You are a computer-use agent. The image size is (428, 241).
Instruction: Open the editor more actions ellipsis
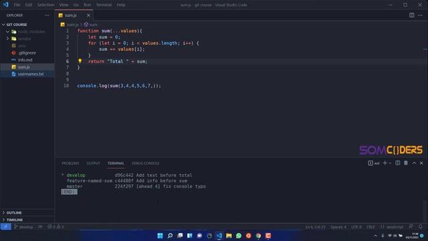420,15
